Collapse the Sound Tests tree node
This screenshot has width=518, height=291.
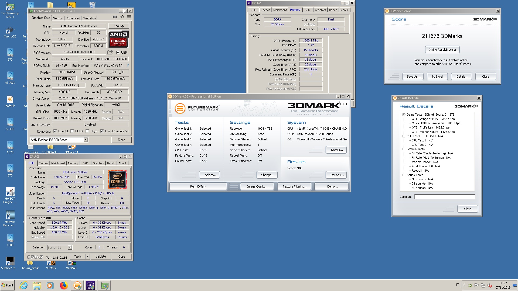point(404,175)
